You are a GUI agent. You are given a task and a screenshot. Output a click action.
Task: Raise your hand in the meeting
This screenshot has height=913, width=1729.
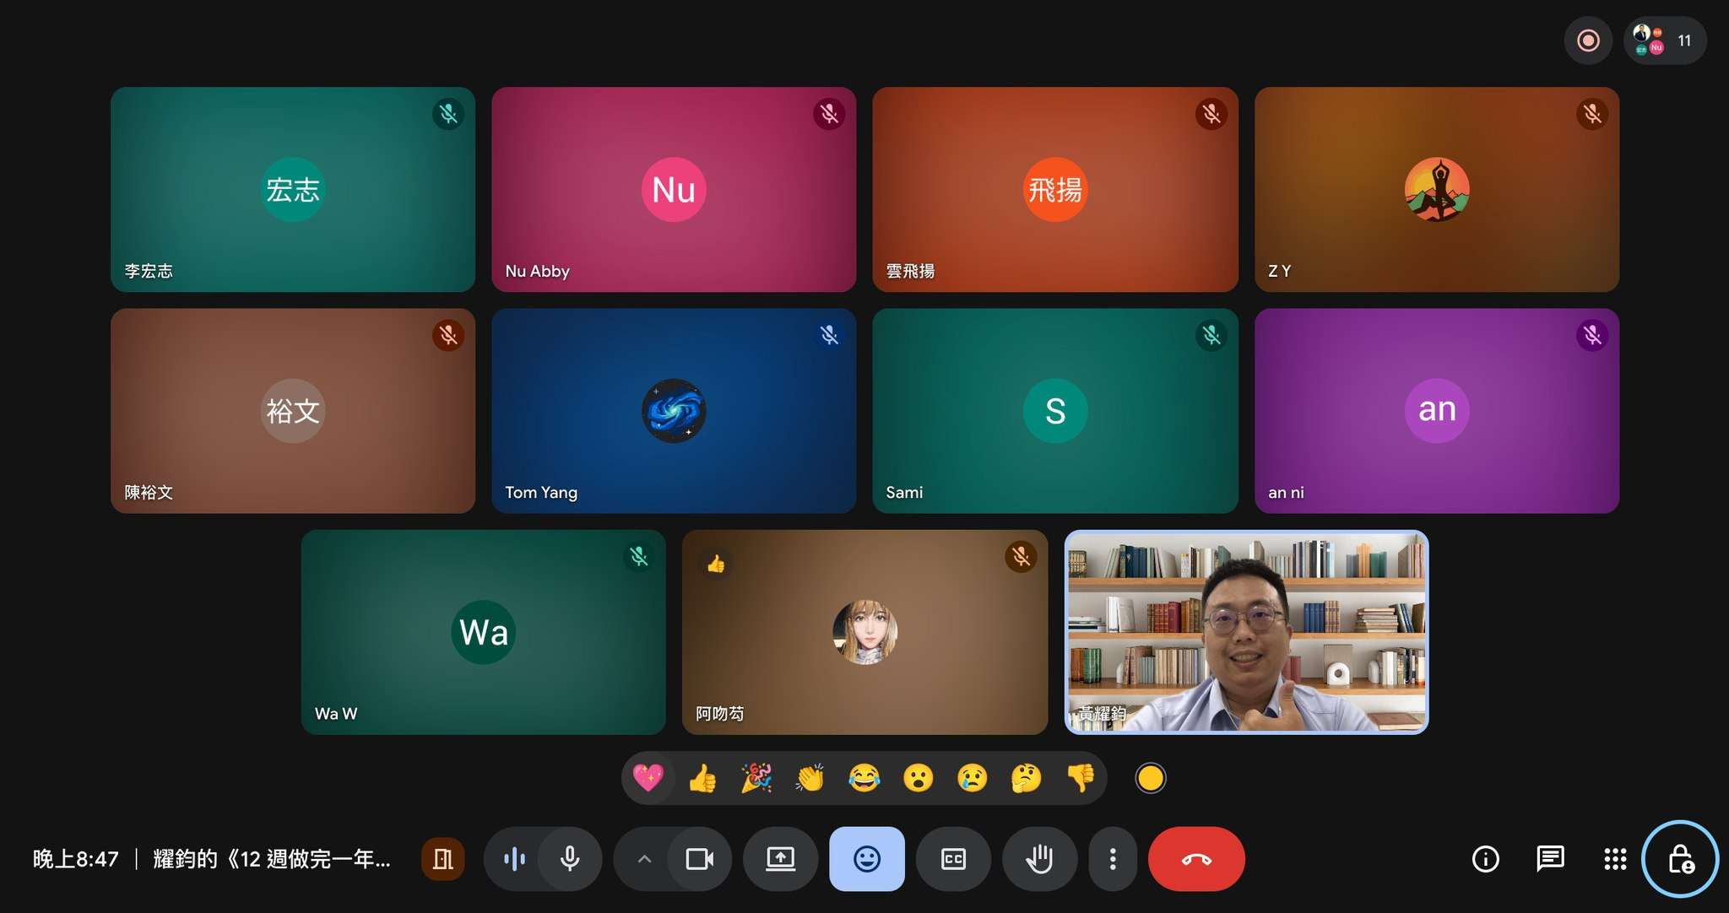(x=1039, y=859)
